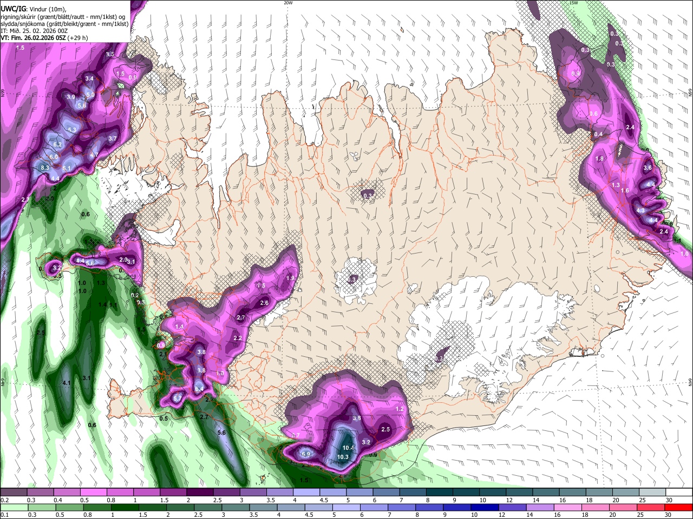This screenshot has height=519, width=693.
Task: Pick the bright red 30 swatch in bottom legend row
Action: 678,508
